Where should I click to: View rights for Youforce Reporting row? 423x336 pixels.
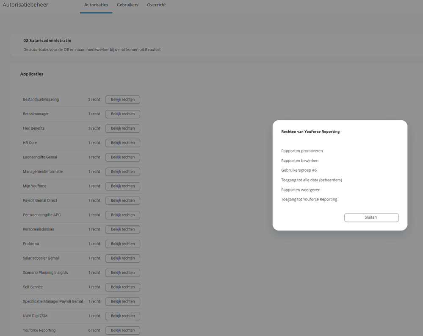pyautogui.click(x=122, y=330)
